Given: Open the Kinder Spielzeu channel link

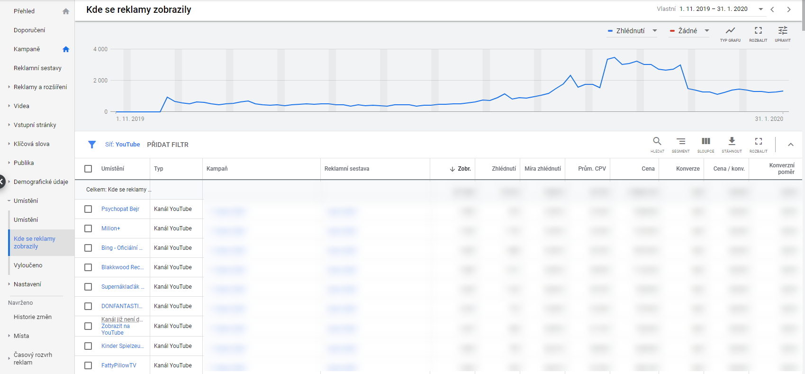Looking at the screenshot, I should (123, 346).
